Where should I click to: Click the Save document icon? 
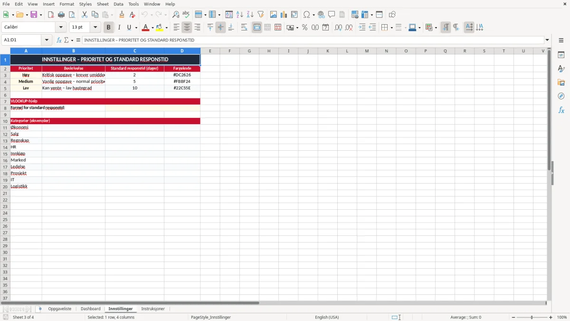tap(34, 15)
